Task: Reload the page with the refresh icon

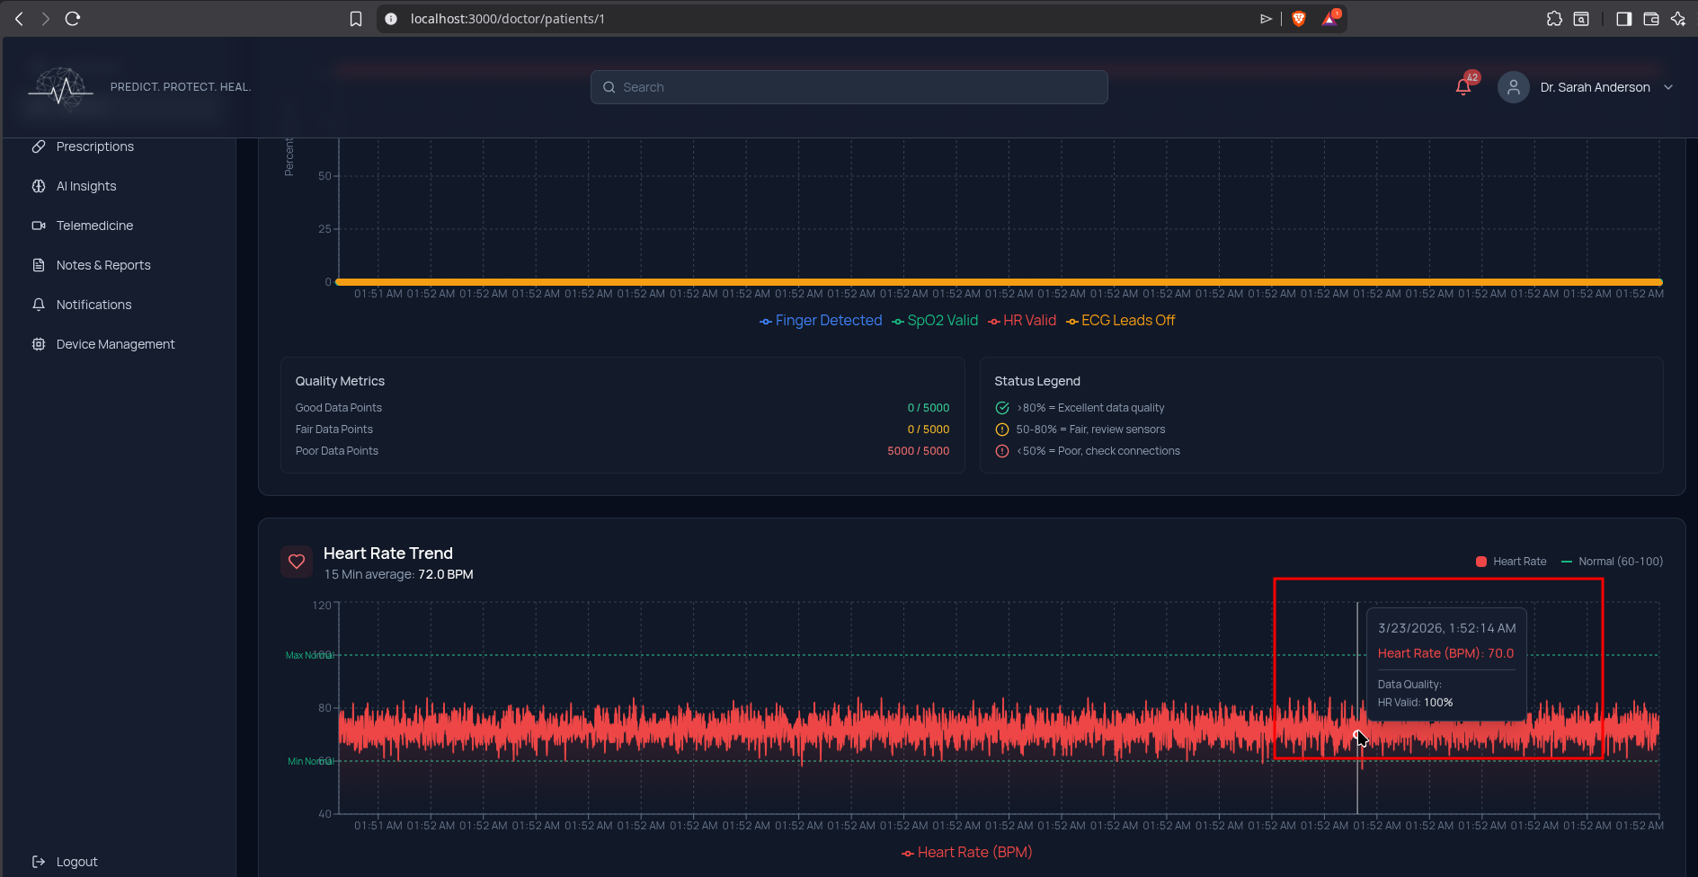Action: point(73,19)
